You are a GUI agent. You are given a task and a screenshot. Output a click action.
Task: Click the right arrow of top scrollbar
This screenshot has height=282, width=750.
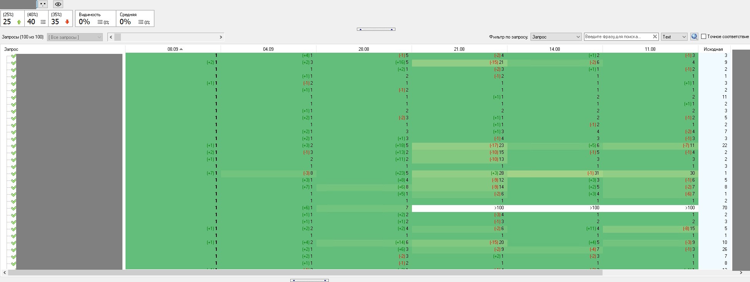pos(221,37)
